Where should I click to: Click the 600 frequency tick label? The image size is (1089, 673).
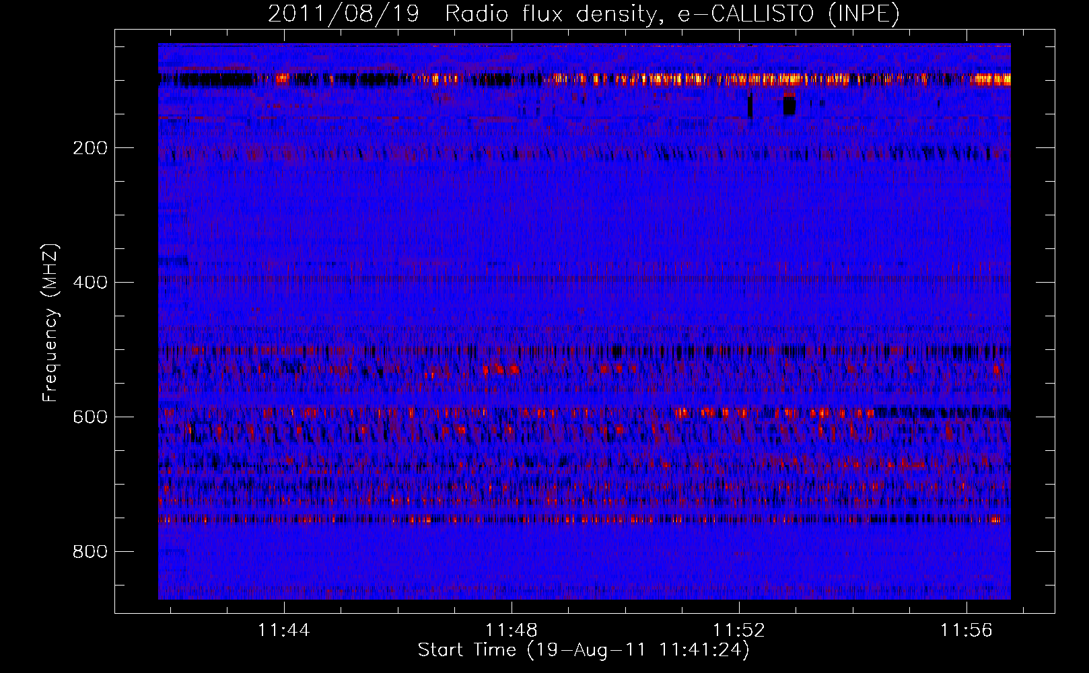90,417
